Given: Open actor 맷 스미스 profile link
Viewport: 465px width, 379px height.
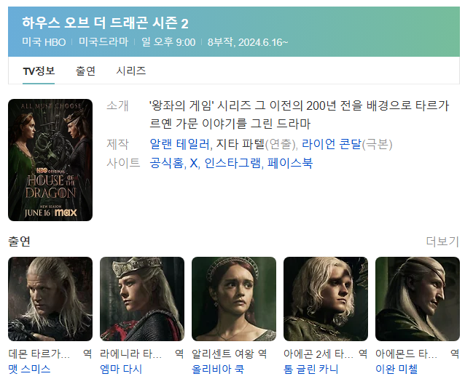Looking at the screenshot, I should click(x=29, y=369).
